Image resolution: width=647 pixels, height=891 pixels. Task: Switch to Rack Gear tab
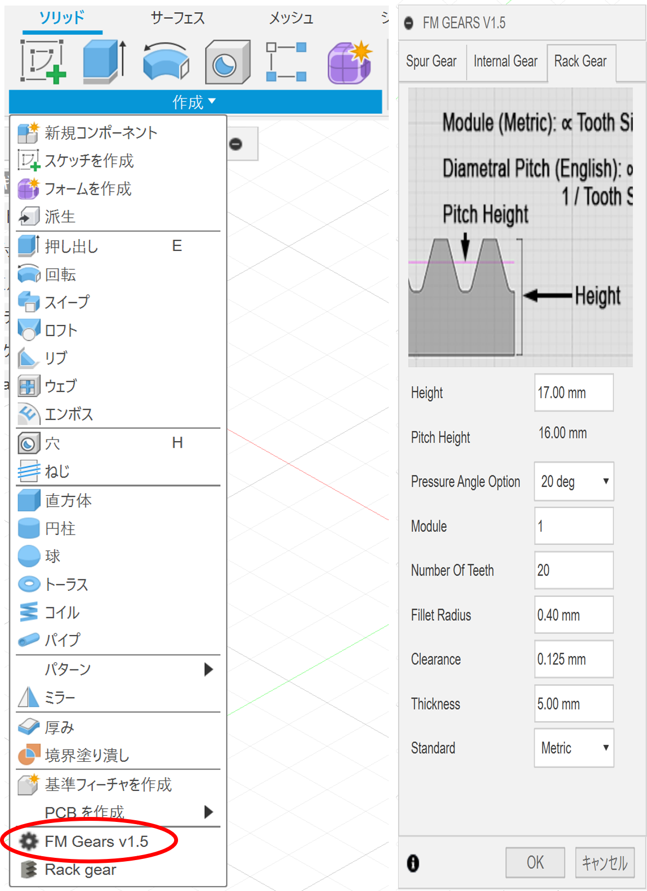[x=581, y=61]
